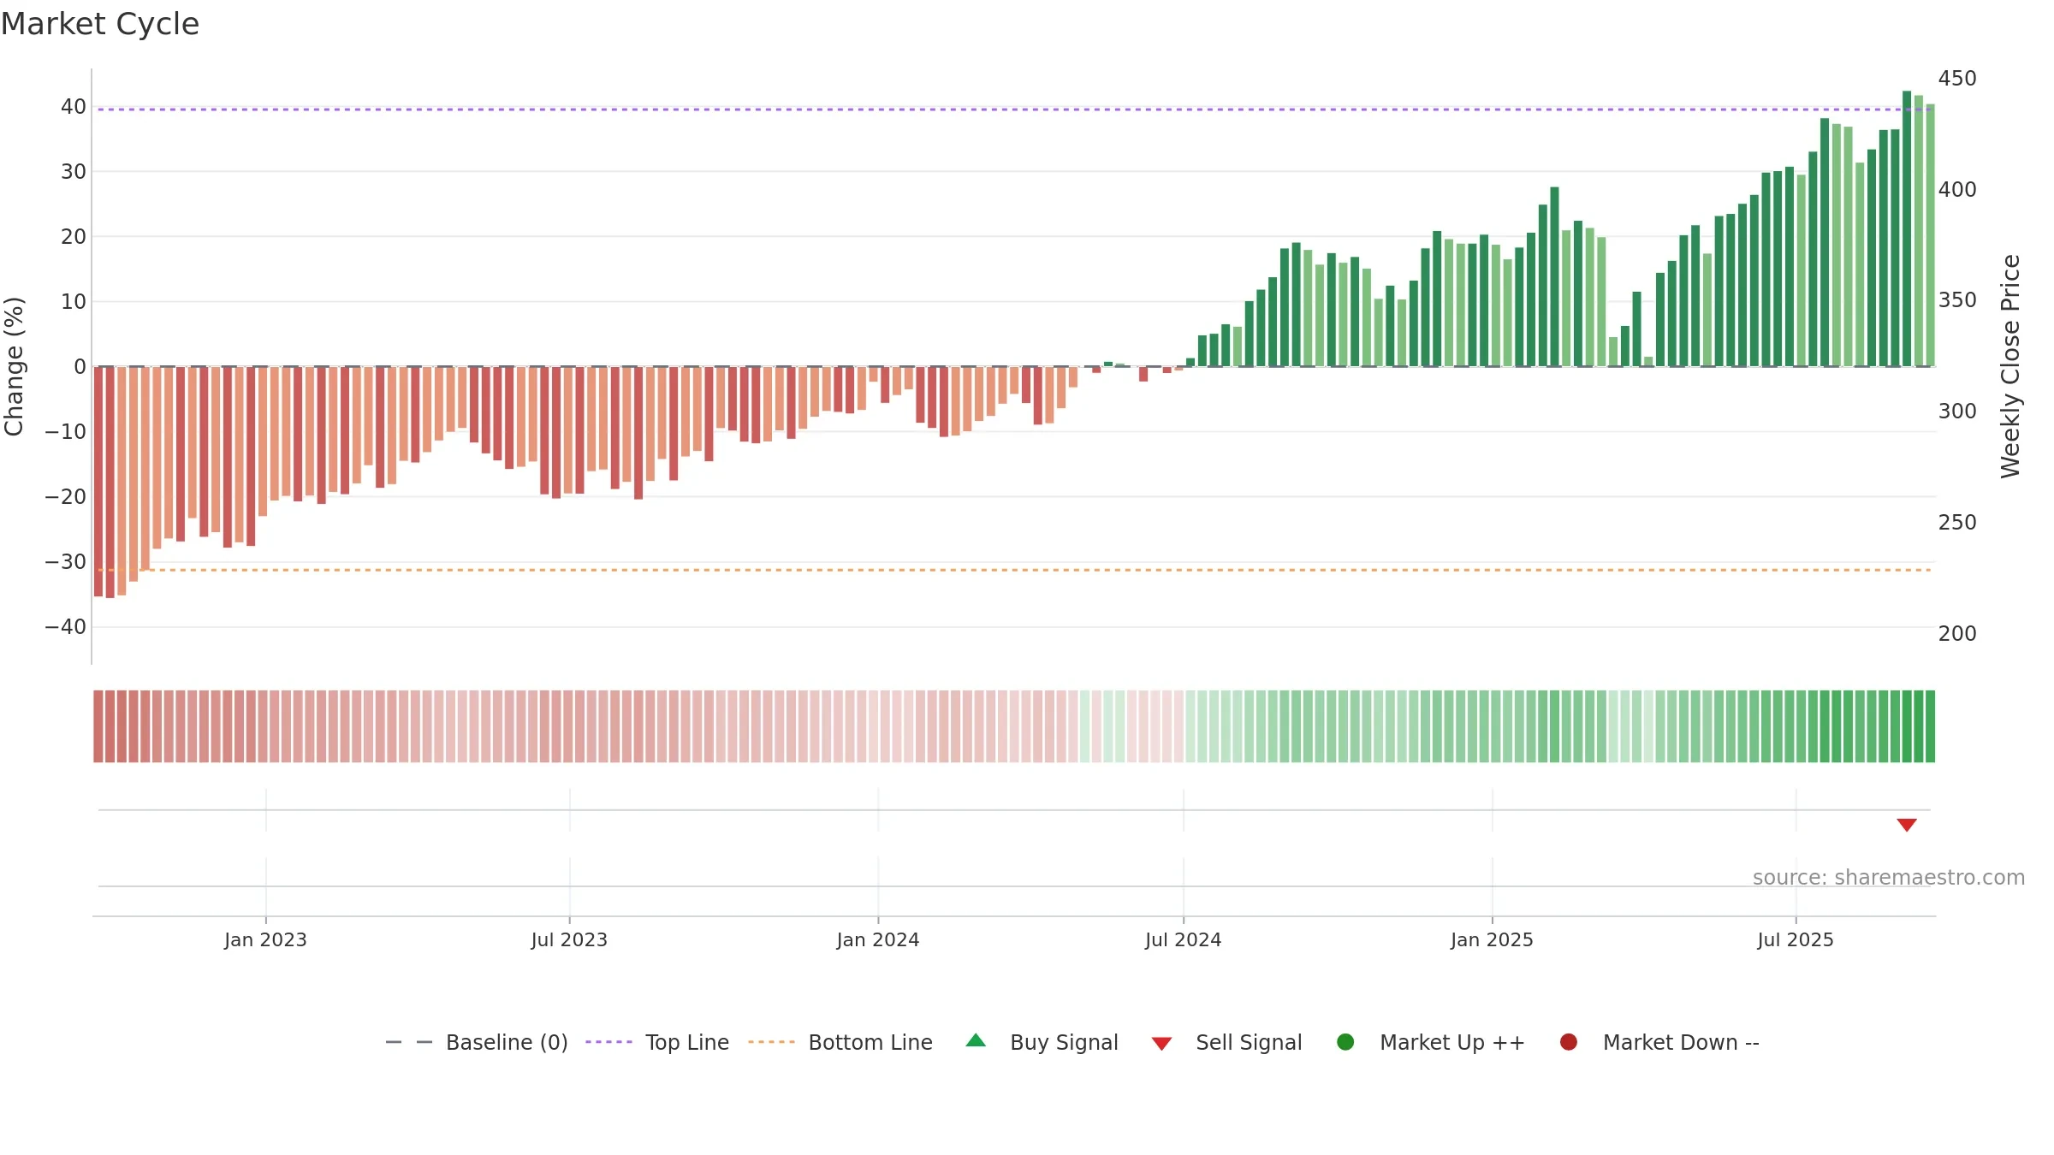Toggle the Market Up ++ legend entry
2054x1155 pixels.
click(x=1431, y=1042)
